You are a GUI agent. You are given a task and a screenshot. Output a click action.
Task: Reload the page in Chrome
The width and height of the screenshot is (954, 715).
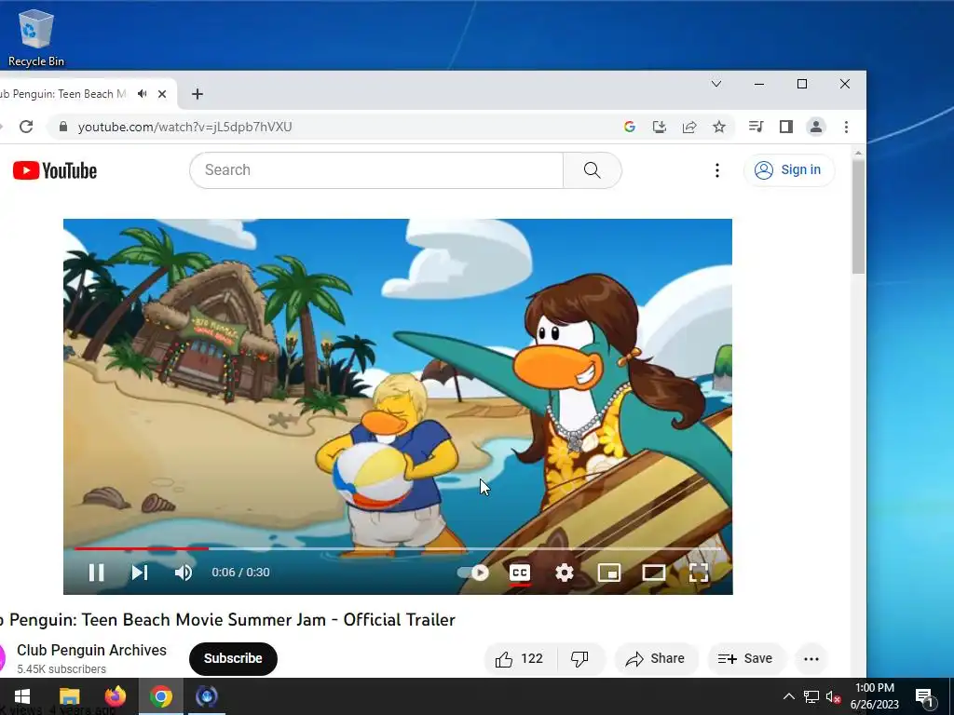(x=25, y=127)
